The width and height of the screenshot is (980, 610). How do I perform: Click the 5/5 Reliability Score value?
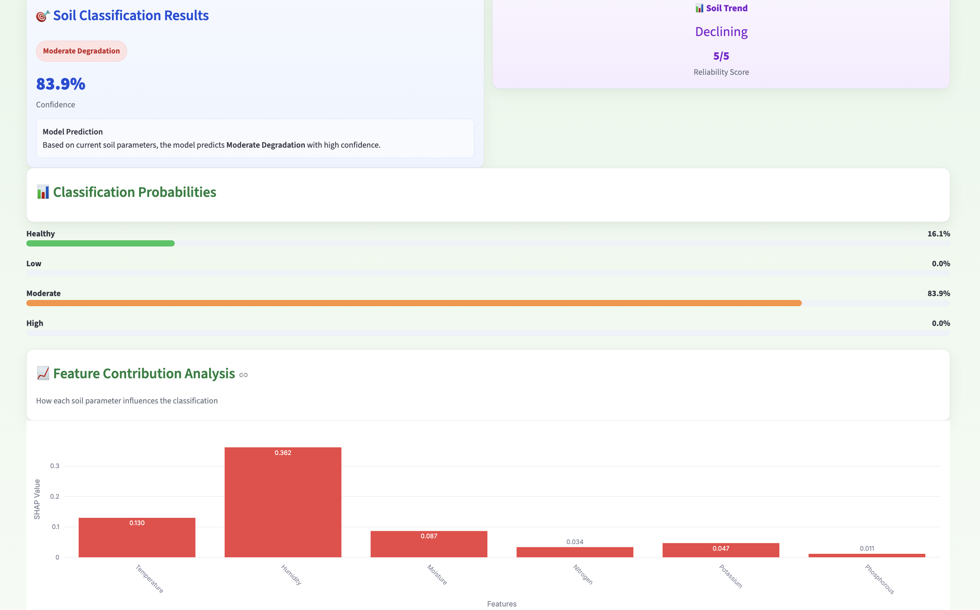[721, 56]
